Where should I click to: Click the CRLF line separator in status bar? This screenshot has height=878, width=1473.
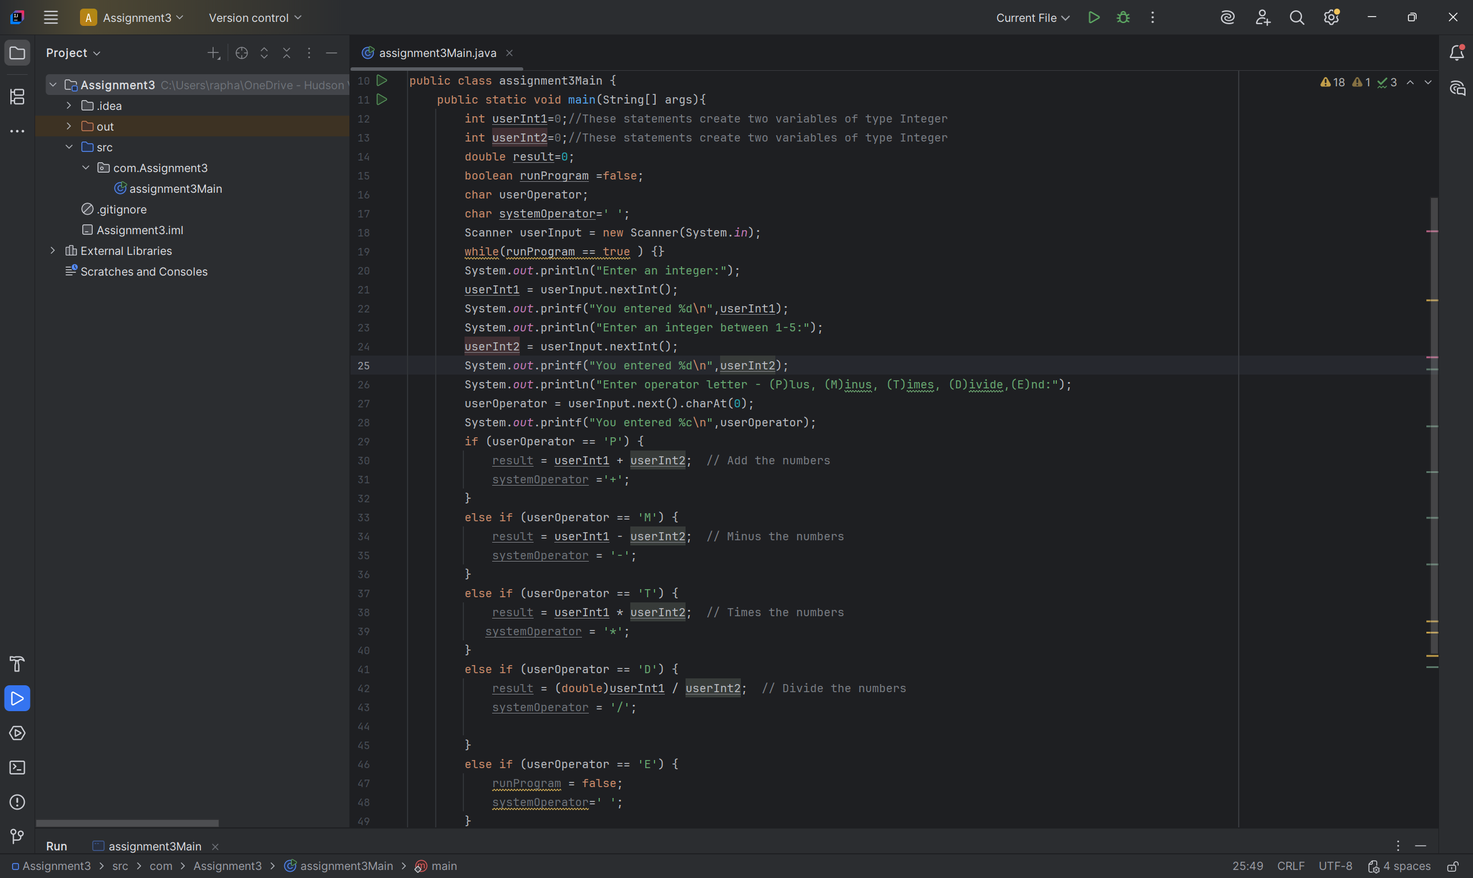[1290, 866]
